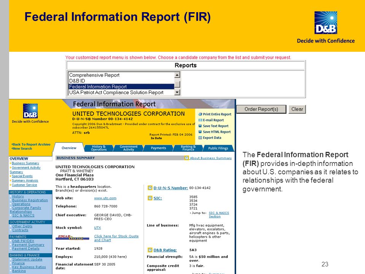Click the Print Entire Report printer icon

[x=200, y=114]
